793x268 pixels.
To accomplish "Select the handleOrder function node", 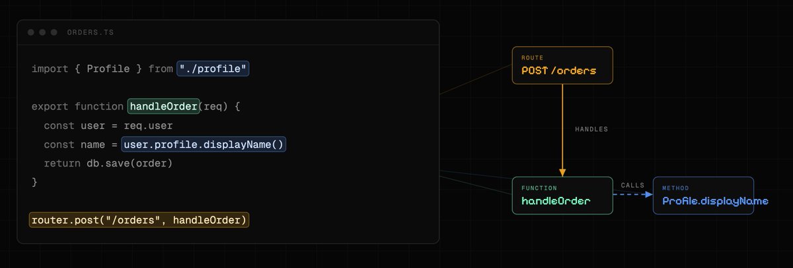I will pyautogui.click(x=563, y=196).
